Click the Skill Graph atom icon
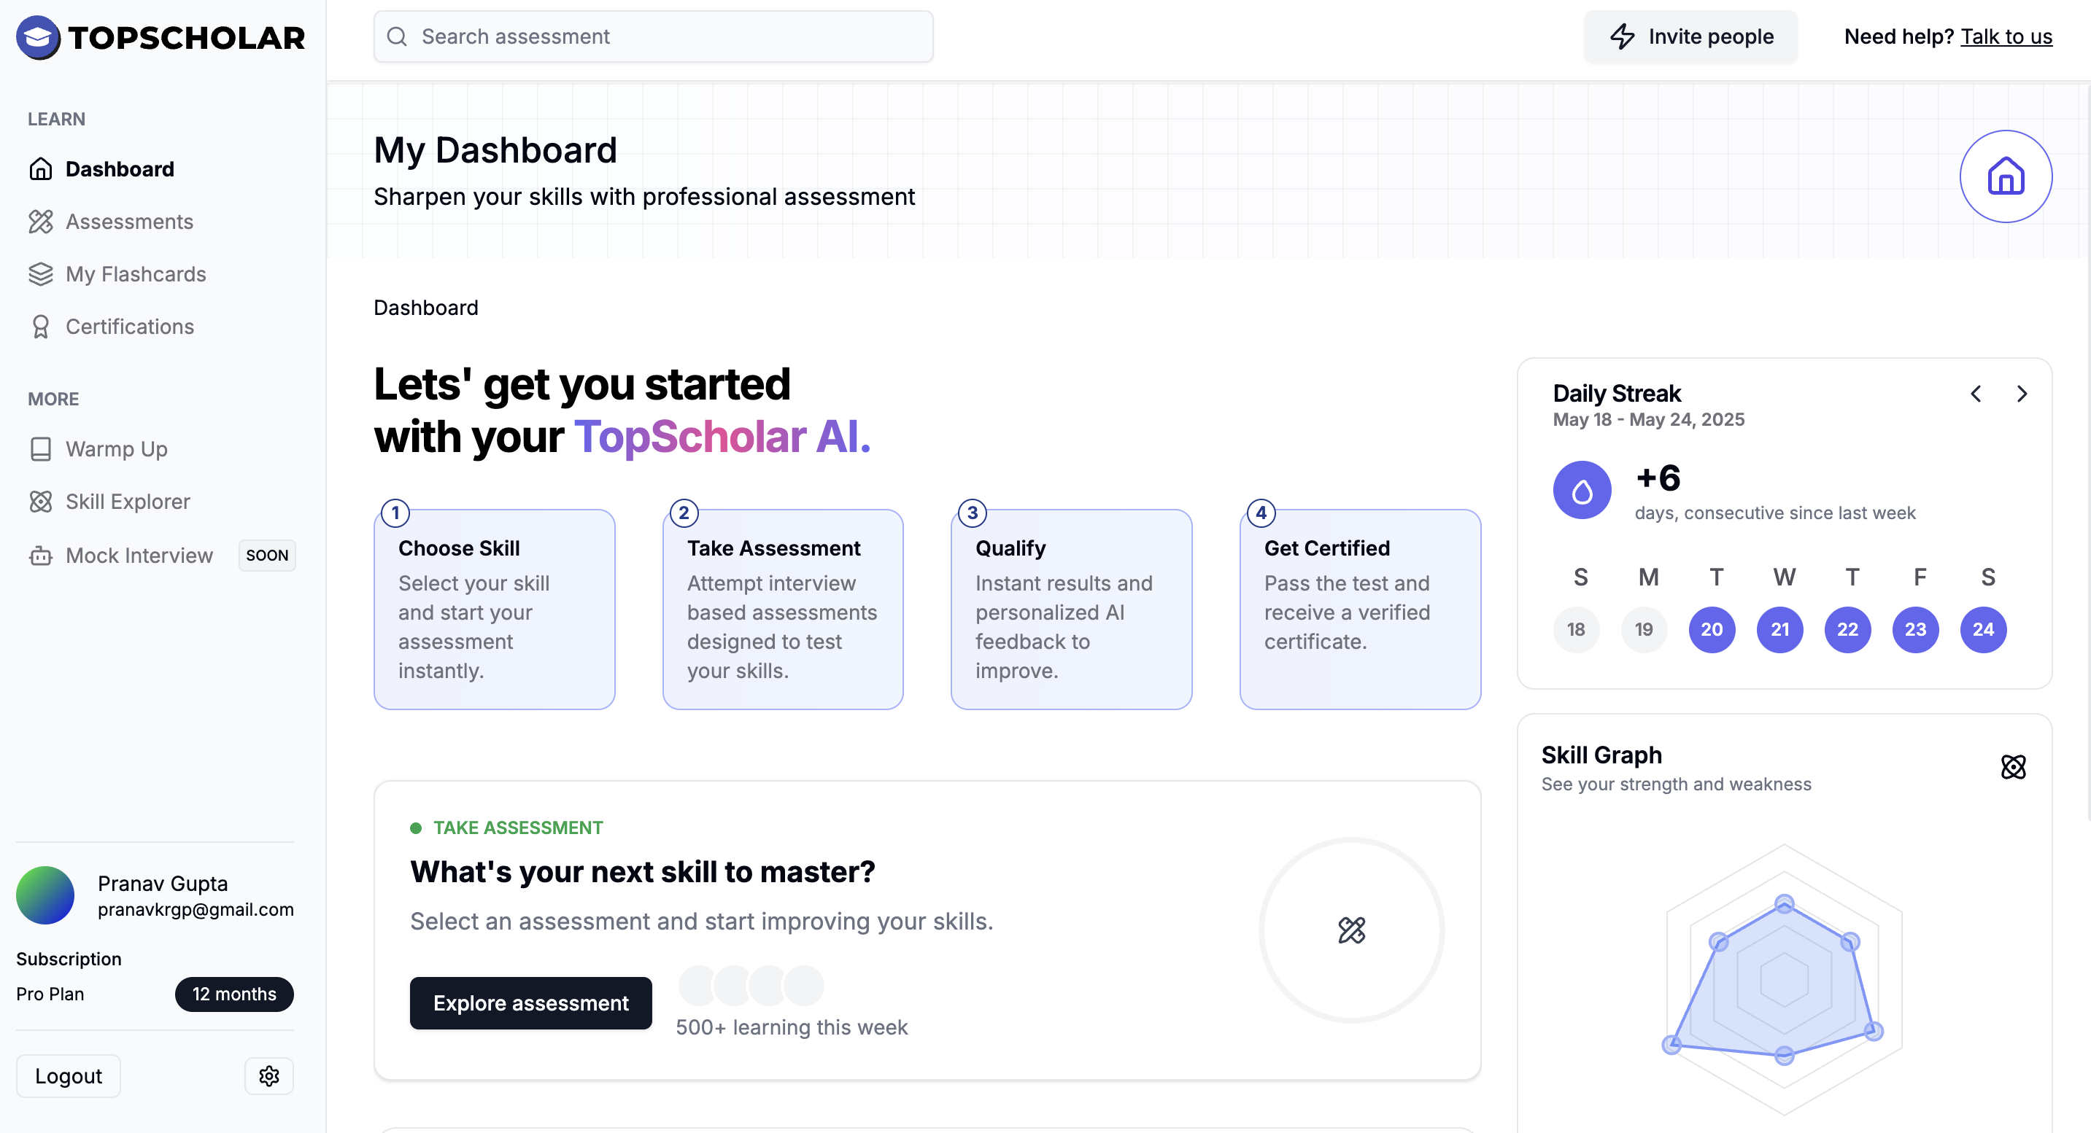This screenshot has height=1133, width=2091. (2013, 766)
